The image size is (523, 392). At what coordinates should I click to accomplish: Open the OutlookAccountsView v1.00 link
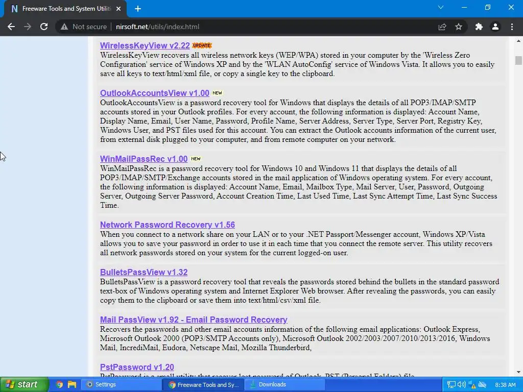pos(154,93)
